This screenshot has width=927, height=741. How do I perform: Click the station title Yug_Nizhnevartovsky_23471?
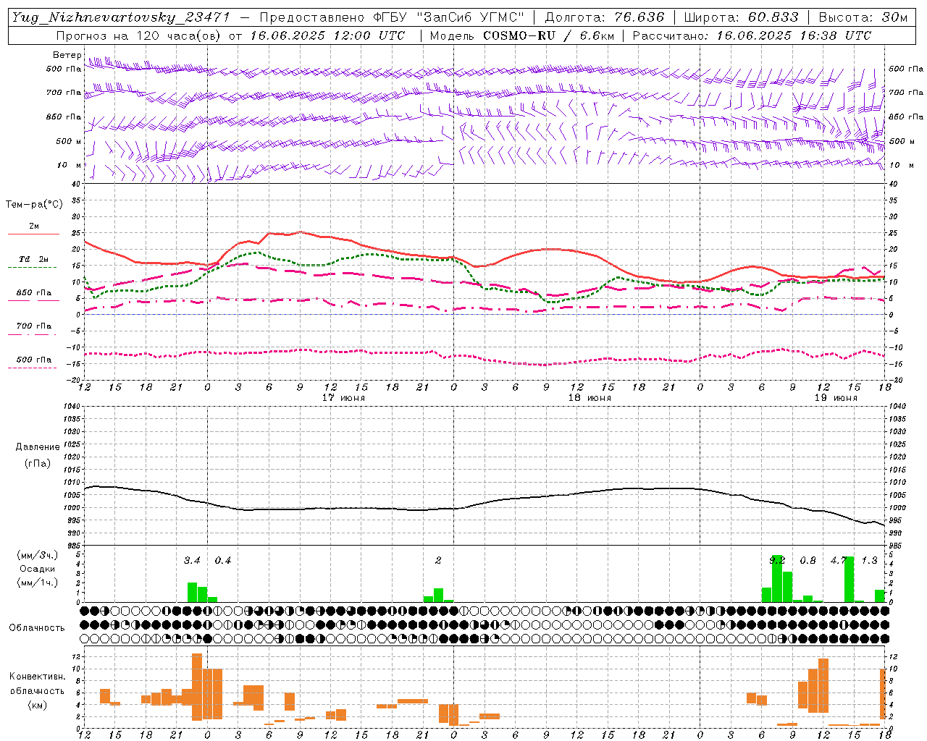coord(121,17)
